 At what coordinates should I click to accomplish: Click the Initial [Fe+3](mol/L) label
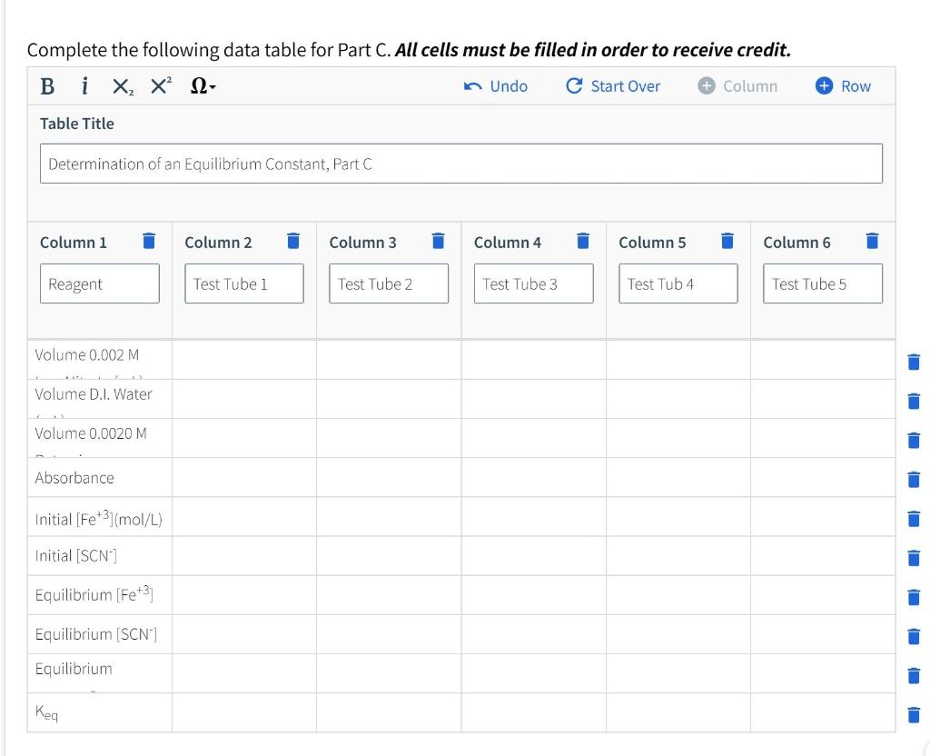pyautogui.click(x=98, y=519)
